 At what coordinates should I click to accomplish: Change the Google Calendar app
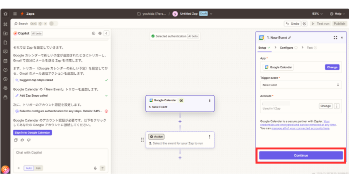click(x=332, y=67)
